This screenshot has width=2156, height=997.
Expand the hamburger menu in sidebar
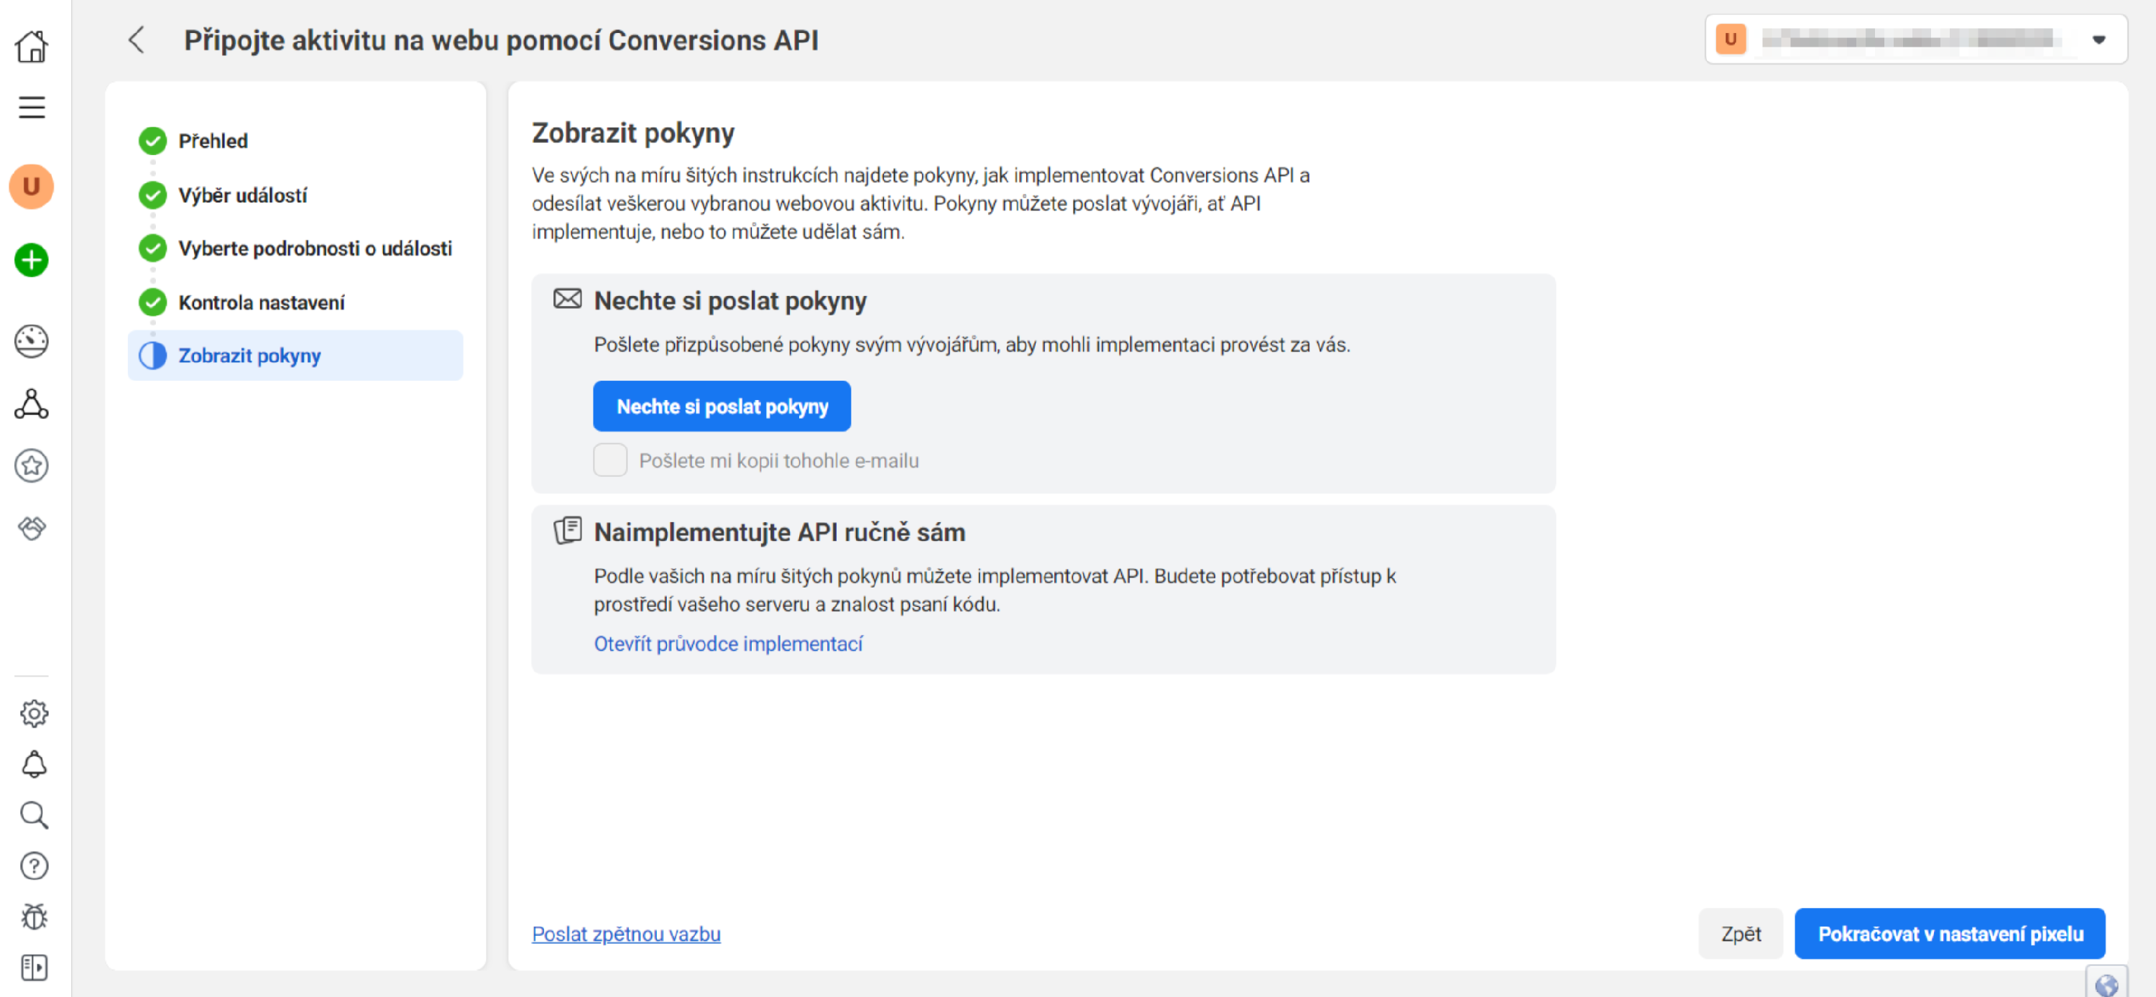click(32, 107)
